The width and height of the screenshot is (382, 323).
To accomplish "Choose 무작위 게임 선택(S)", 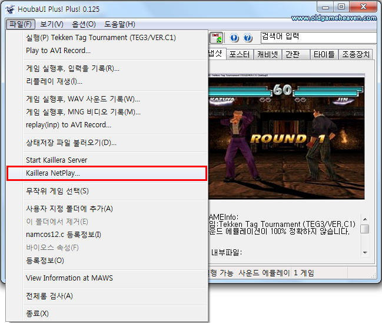I will tap(107, 191).
